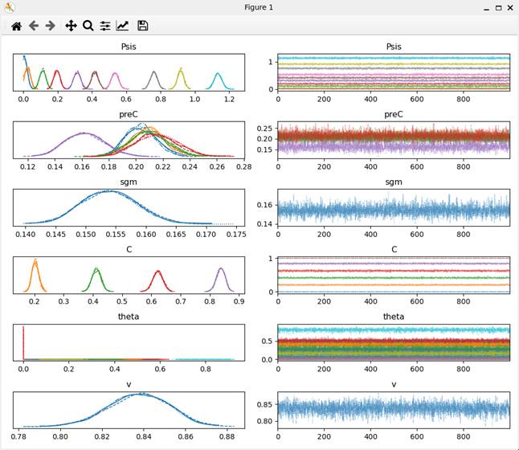The height and width of the screenshot is (450, 519).
Task: Go forward to next view
Action: tap(51, 26)
